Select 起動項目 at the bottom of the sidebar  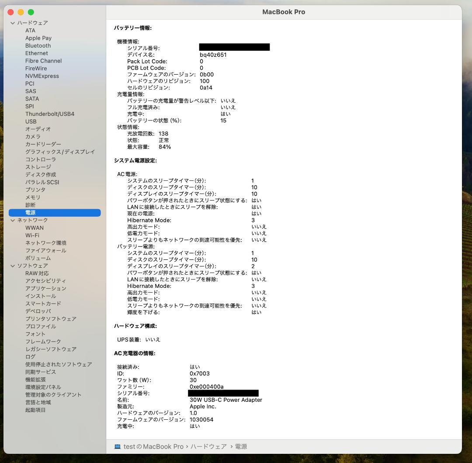point(35,410)
